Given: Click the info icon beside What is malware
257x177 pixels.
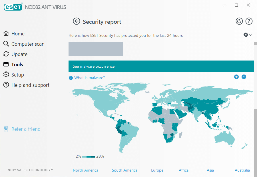Looking at the screenshot, I should 71,78.
